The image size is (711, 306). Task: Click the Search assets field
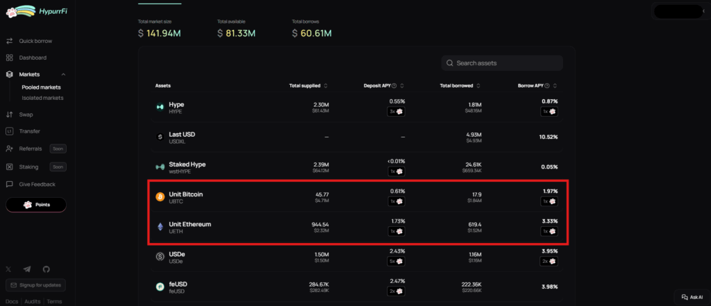(503, 63)
